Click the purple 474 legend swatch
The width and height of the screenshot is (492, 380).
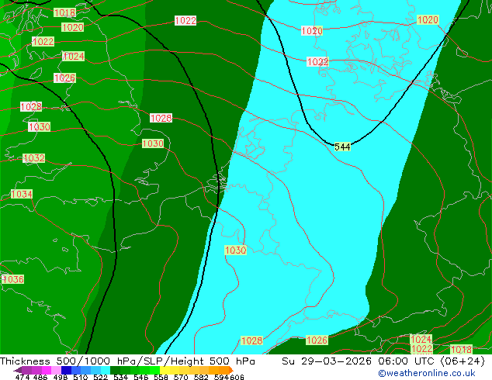coord(26,370)
